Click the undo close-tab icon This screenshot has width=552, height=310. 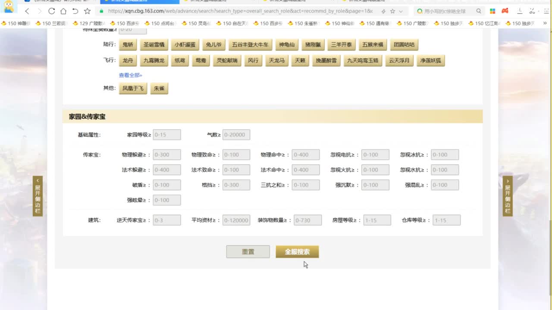[x=75, y=11]
